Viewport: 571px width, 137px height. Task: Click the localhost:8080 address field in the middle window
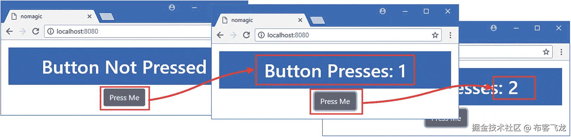coord(348,35)
